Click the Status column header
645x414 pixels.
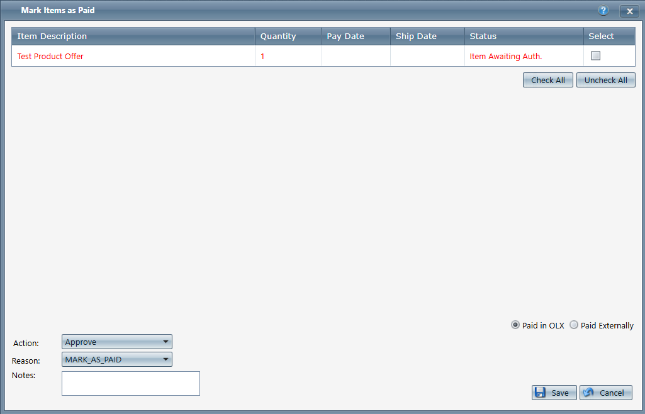483,36
